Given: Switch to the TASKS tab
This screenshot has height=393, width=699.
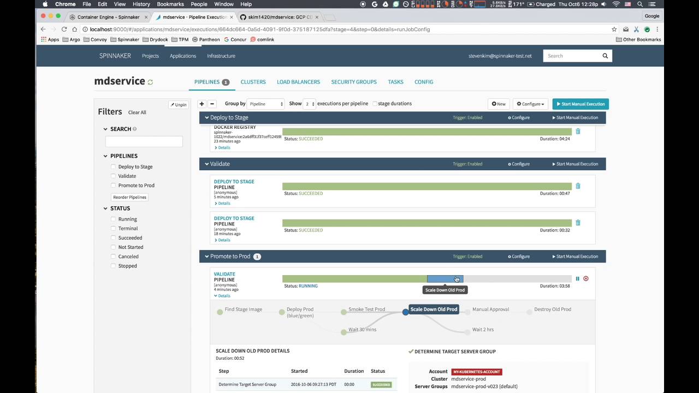Looking at the screenshot, I should click(395, 82).
